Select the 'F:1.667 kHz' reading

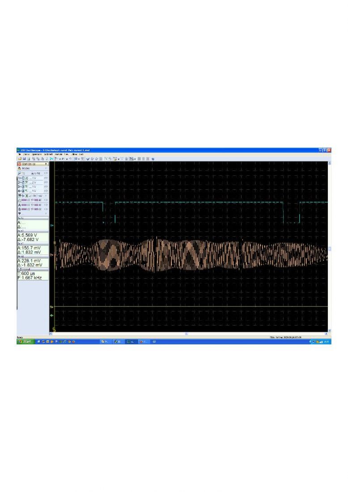pos(30,278)
